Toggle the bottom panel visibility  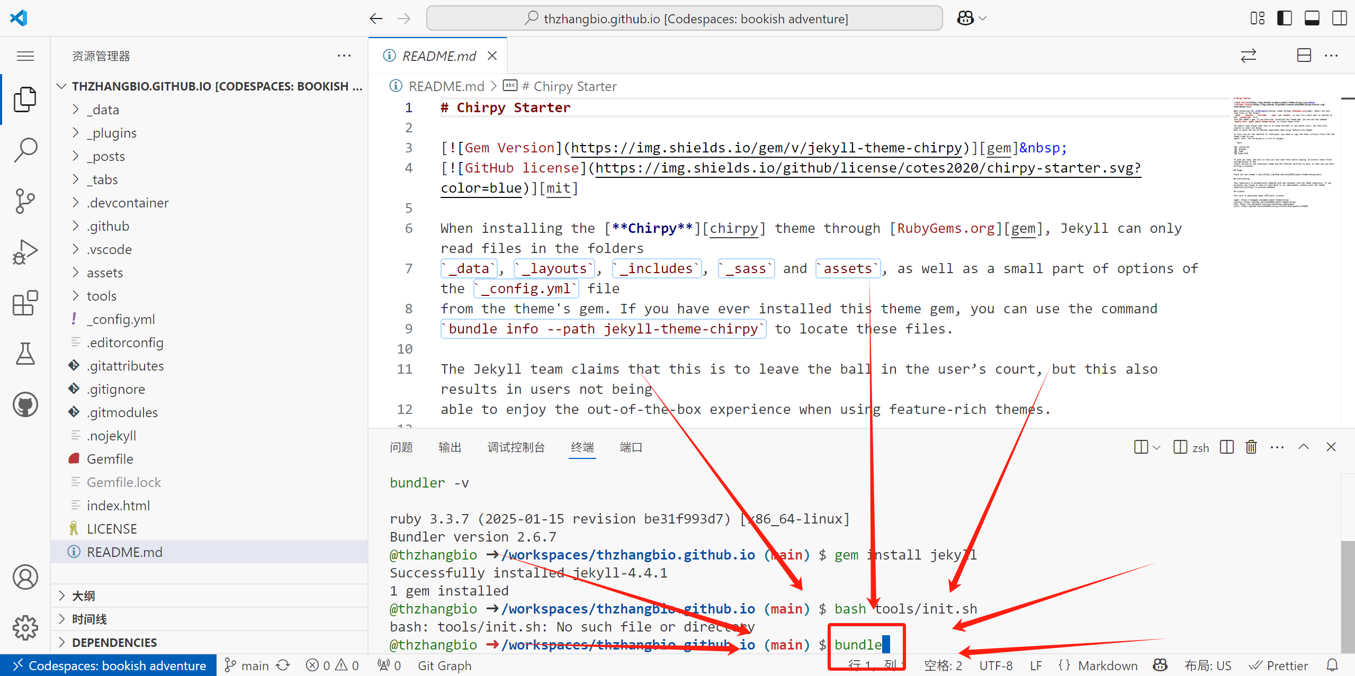click(1312, 19)
